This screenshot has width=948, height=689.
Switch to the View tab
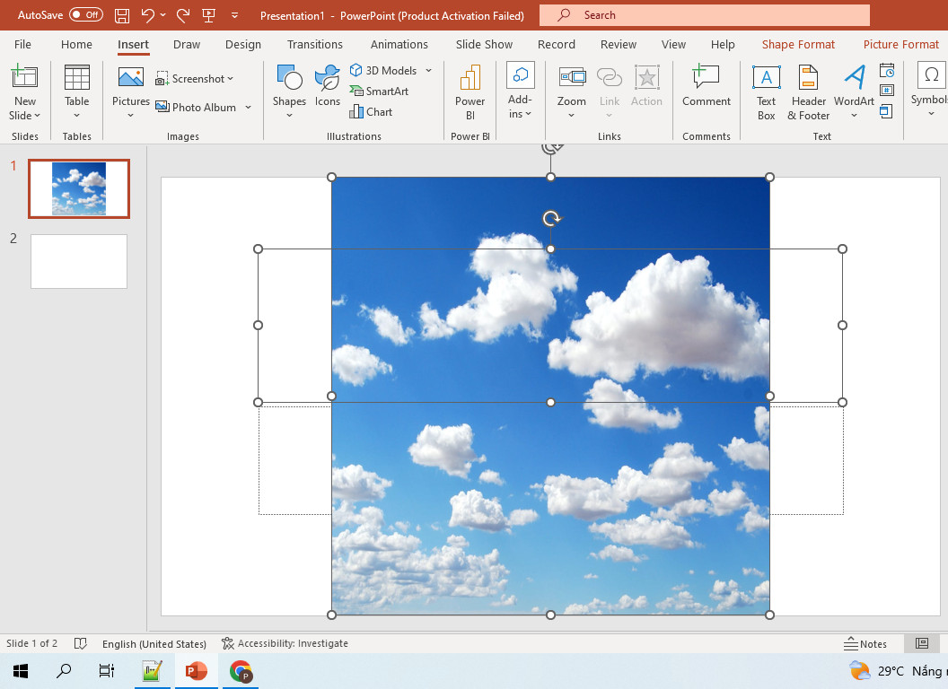(x=673, y=44)
